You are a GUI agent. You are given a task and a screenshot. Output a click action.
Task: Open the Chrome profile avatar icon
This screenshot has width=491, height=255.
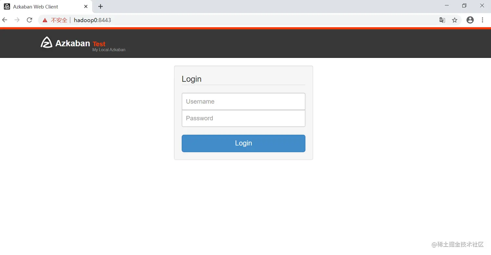(x=470, y=20)
